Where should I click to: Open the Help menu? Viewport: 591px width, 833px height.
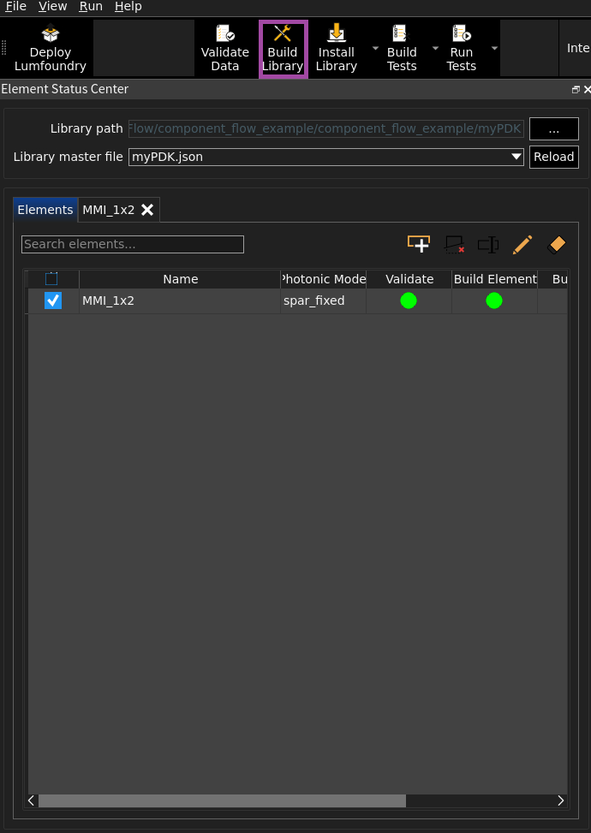pos(128,6)
